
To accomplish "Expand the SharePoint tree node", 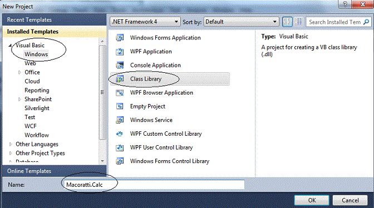I will pyautogui.click(x=19, y=99).
